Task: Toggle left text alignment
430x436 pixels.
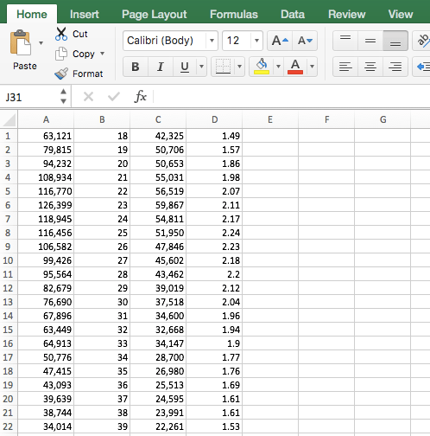Action: 345,67
